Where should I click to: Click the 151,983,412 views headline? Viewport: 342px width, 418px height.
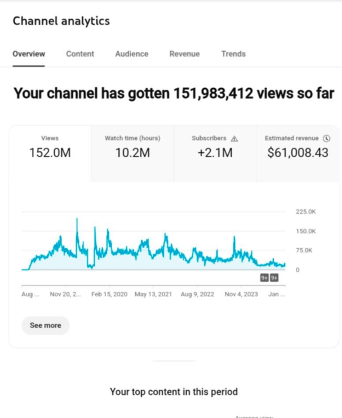coord(174,93)
